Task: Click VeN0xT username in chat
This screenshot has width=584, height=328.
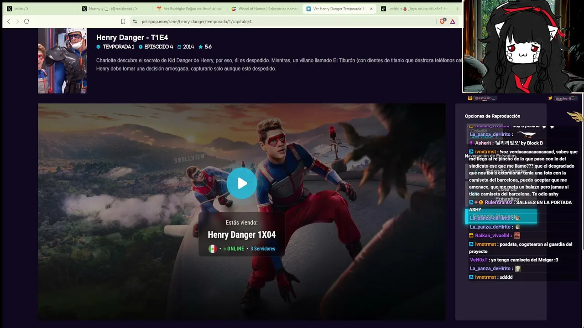Action: click(x=479, y=260)
